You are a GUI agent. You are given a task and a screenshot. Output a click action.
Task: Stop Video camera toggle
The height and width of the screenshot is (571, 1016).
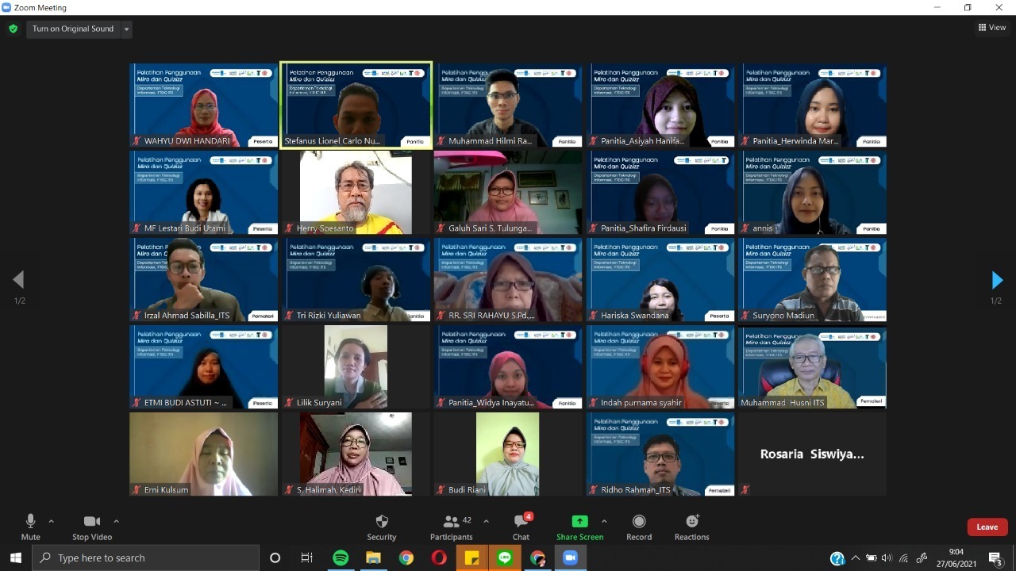[x=92, y=527]
